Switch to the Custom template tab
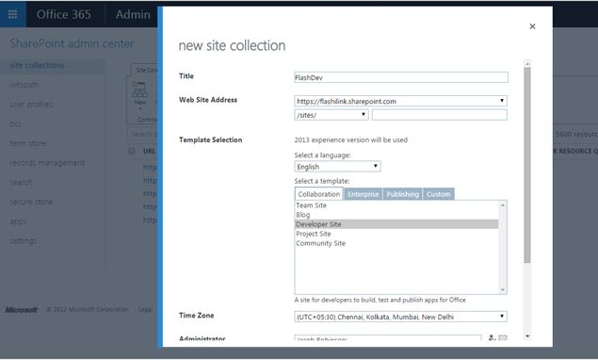The image size is (598, 360). point(438,194)
